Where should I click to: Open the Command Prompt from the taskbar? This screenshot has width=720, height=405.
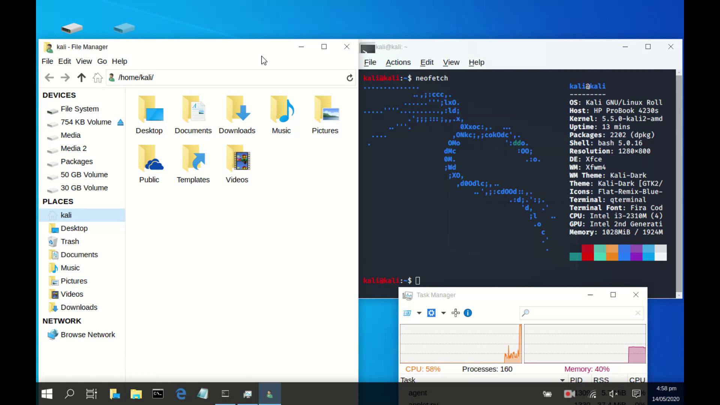point(158,394)
